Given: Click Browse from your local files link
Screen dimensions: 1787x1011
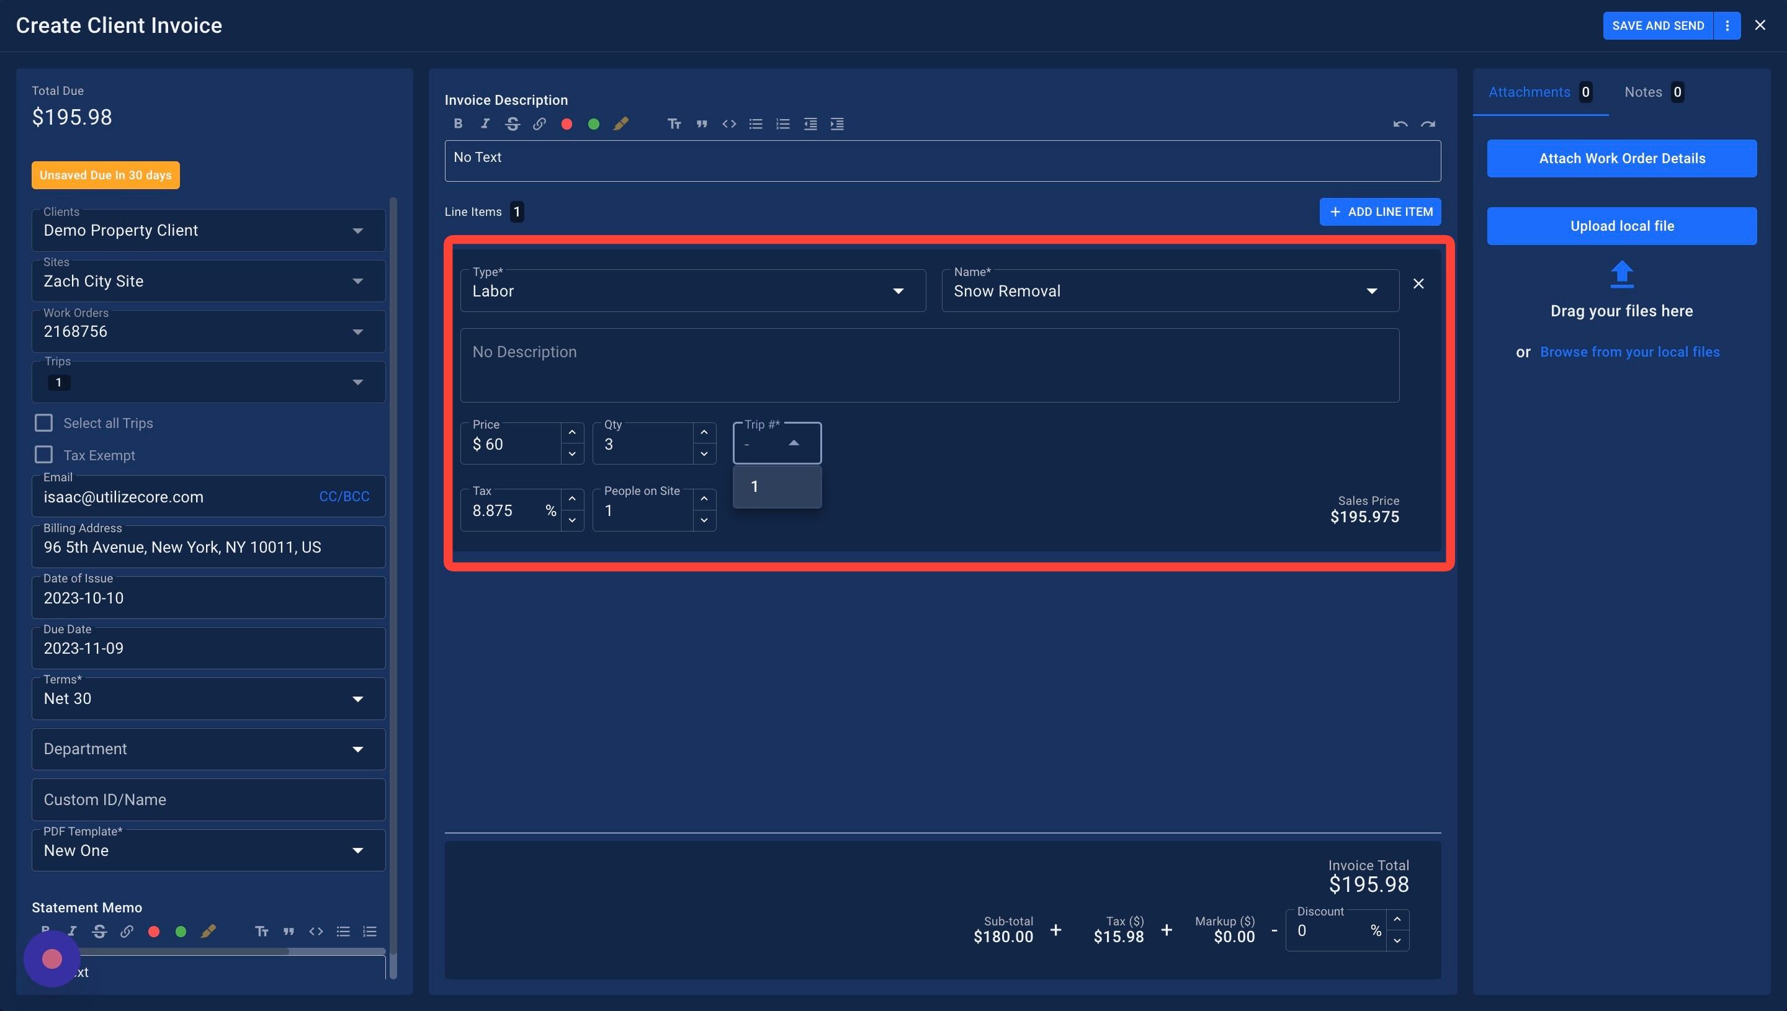Looking at the screenshot, I should pyautogui.click(x=1629, y=352).
